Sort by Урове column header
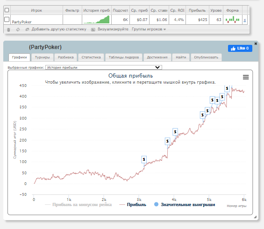The height and width of the screenshot is (229, 264). (x=216, y=10)
